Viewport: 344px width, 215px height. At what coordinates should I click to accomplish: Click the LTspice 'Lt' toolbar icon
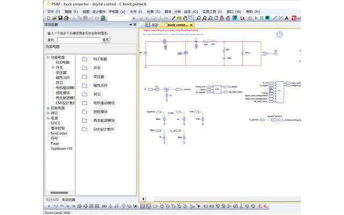pos(242,18)
